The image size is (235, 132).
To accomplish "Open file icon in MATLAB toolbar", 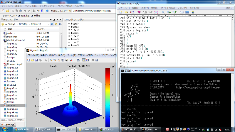I will (x=8, y=11).
